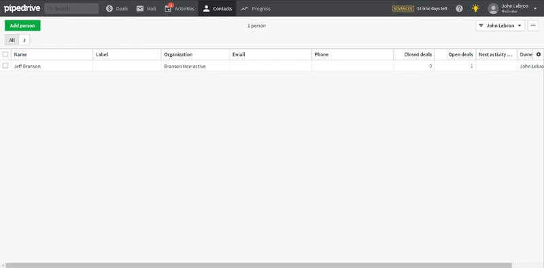Click the horizontal scrollbar thumb

point(258,265)
